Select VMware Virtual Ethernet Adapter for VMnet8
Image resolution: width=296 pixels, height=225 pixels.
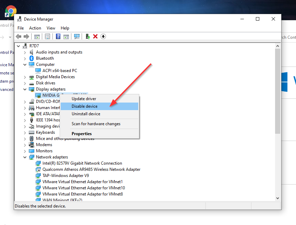(x=83, y=194)
